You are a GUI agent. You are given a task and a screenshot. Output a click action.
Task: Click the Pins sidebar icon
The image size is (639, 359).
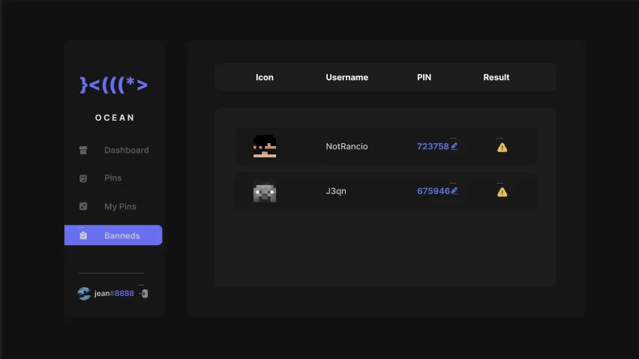point(83,178)
